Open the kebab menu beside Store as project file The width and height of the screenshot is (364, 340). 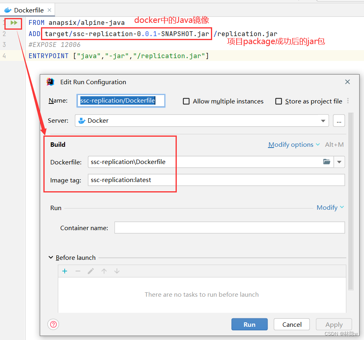[348, 101]
